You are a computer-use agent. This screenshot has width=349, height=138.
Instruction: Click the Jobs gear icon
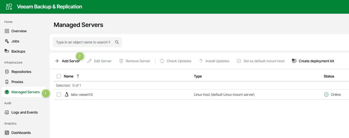[7, 41]
